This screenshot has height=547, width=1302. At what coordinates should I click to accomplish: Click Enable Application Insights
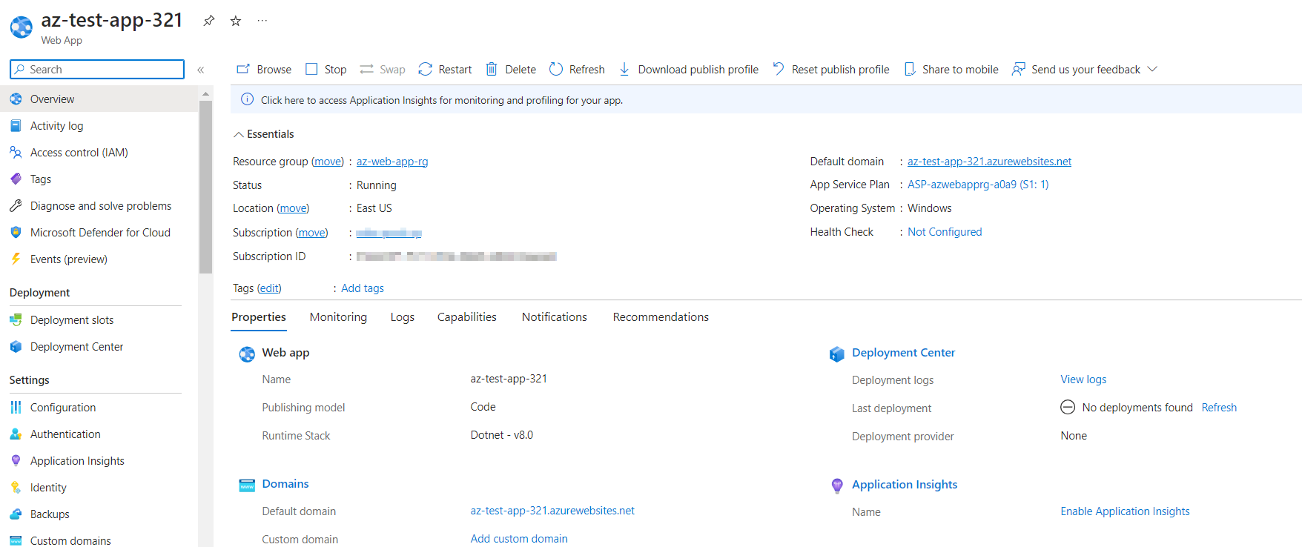coord(1125,511)
